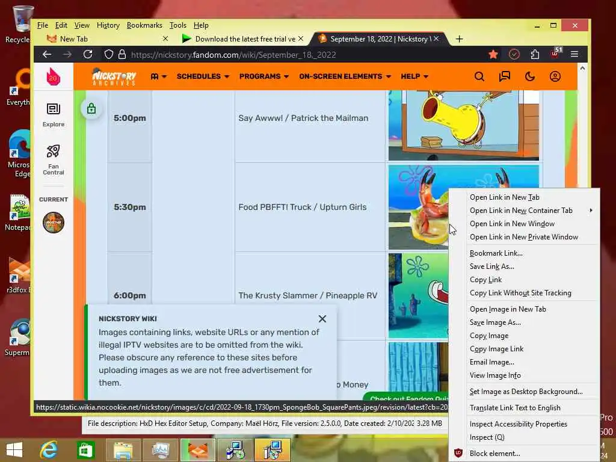Open the 5:00pm SpongeBob thumbnail image

pos(464,125)
